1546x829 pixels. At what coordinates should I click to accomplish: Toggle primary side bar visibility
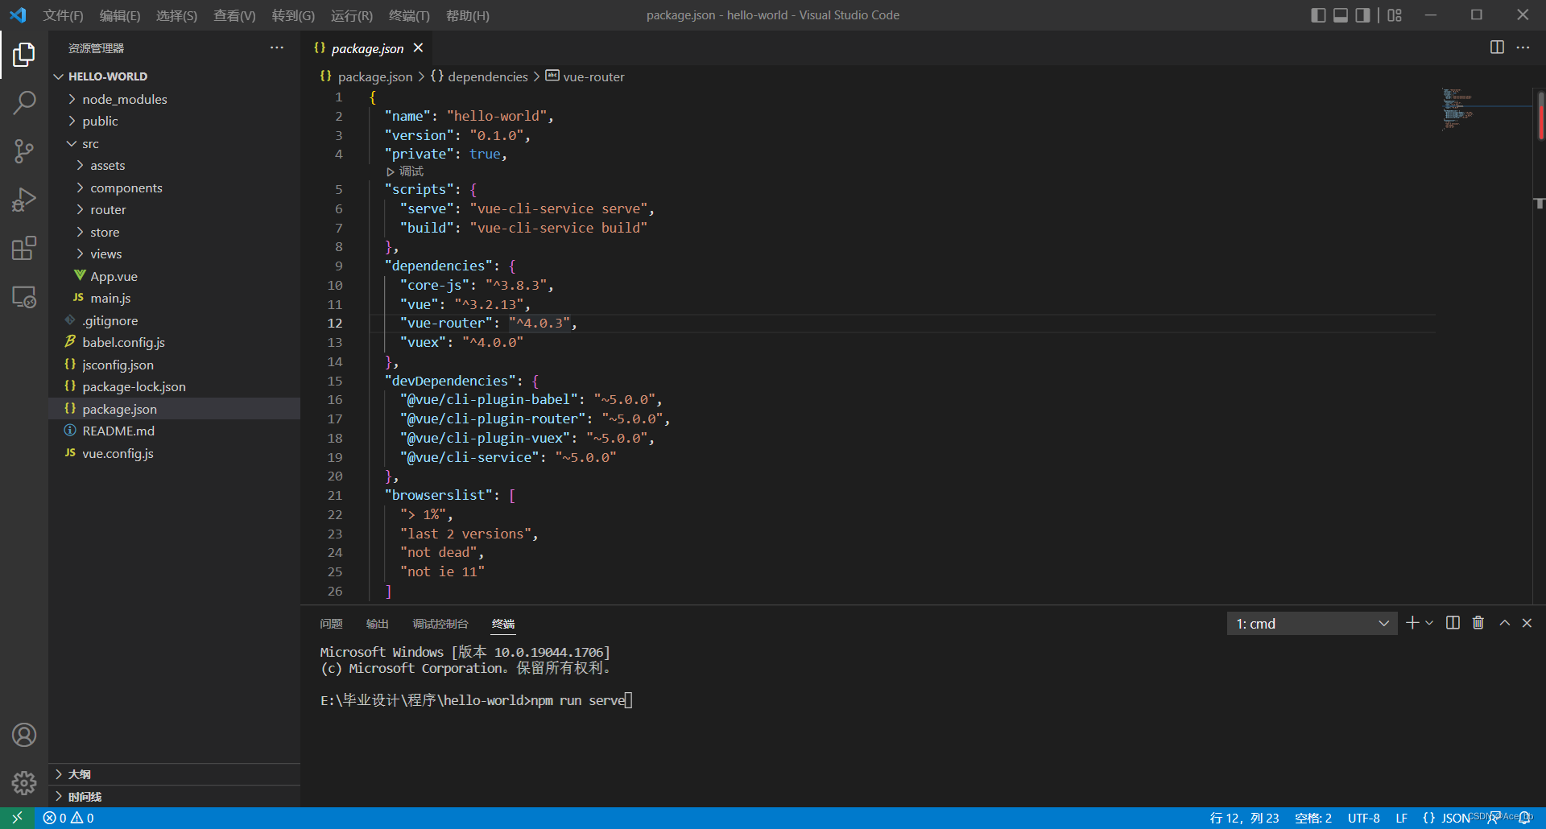(x=1318, y=15)
